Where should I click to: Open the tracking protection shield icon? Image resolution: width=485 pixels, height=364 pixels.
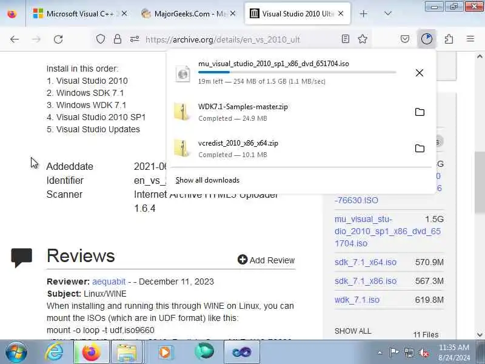point(101,39)
